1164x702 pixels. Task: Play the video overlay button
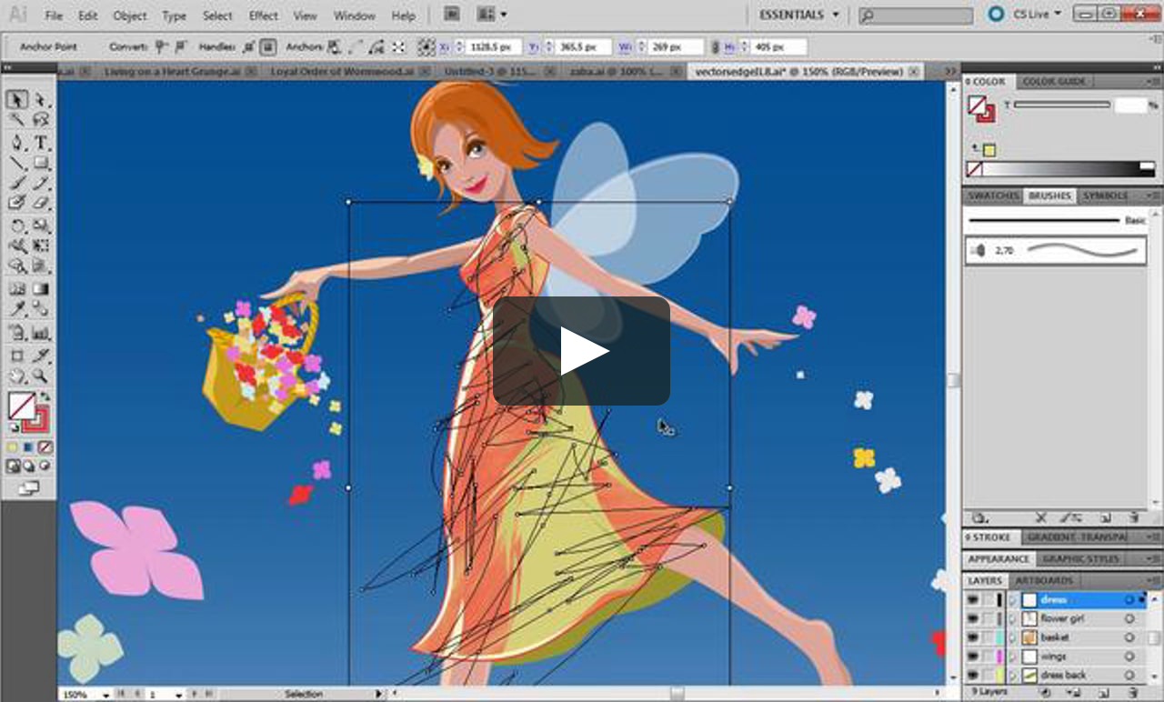pyautogui.click(x=582, y=351)
